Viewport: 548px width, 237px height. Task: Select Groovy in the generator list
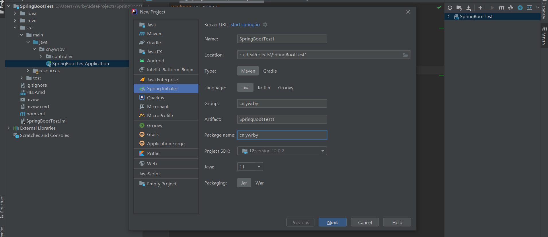point(166,126)
